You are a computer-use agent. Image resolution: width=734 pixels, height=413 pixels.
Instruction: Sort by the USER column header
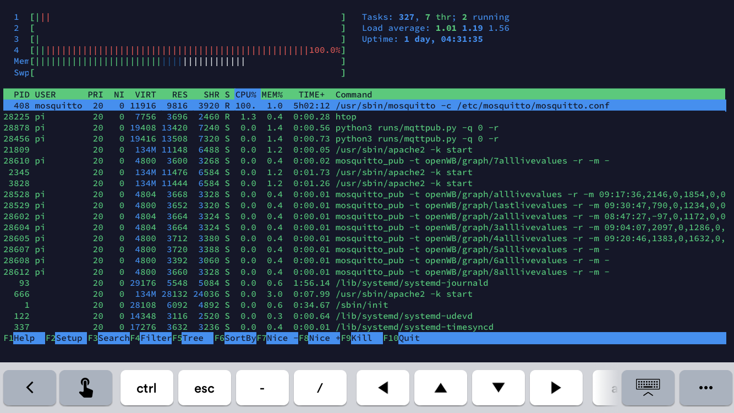pyautogui.click(x=45, y=95)
